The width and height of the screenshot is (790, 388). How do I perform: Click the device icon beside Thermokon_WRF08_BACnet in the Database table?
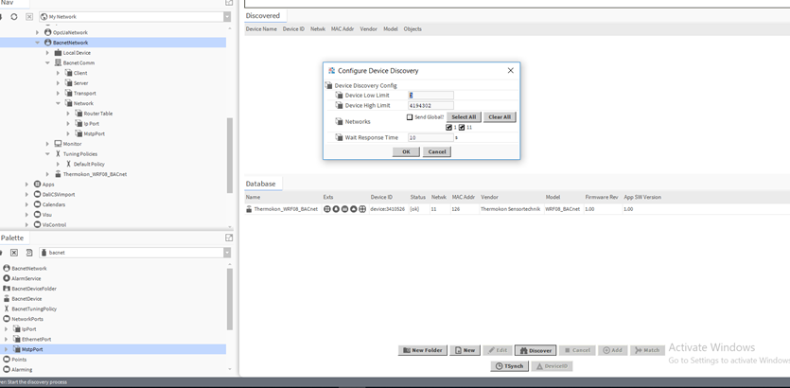pyautogui.click(x=249, y=209)
